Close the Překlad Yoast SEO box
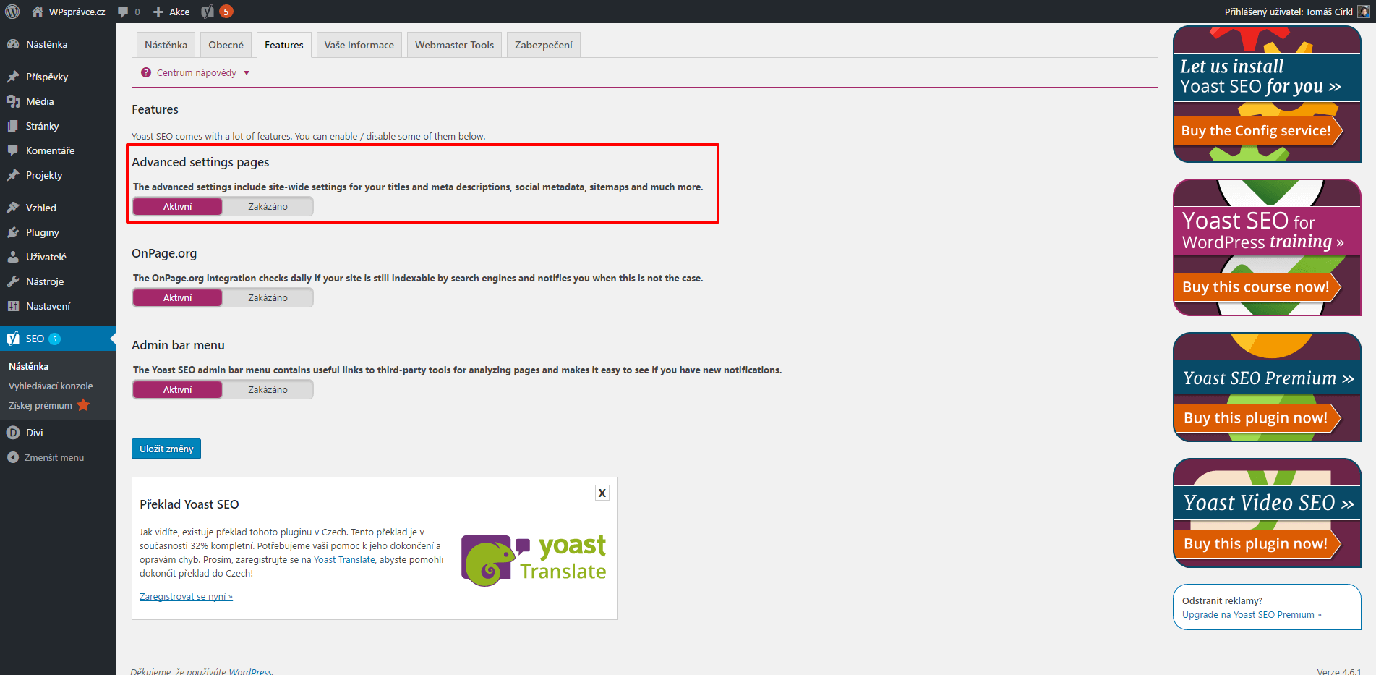The image size is (1376, 675). (602, 493)
